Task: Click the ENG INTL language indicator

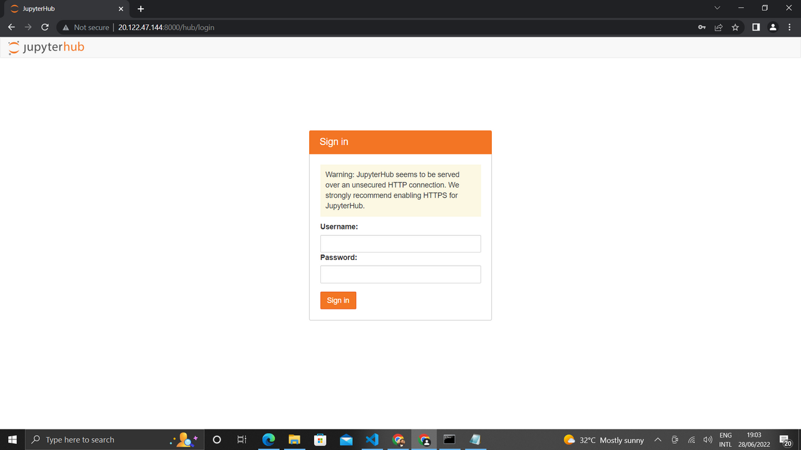Action: click(726, 440)
